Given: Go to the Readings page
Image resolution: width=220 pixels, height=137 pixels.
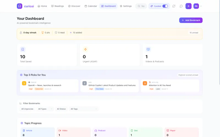Looking at the screenshot, I should 57,6.
